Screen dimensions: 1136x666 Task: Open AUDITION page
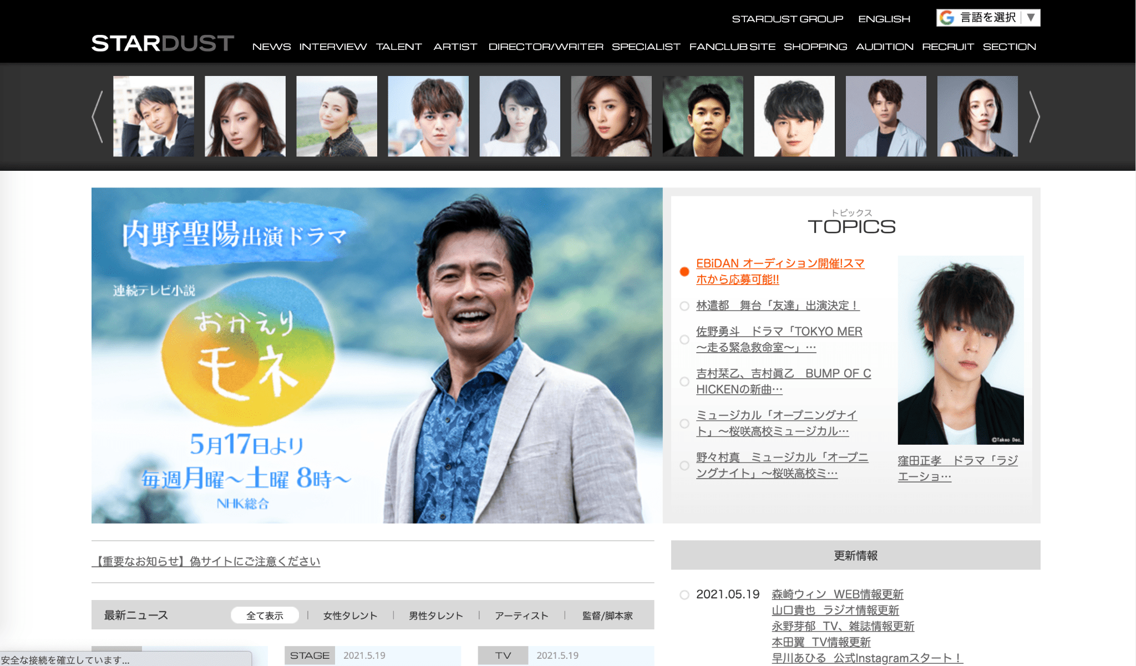tap(885, 47)
